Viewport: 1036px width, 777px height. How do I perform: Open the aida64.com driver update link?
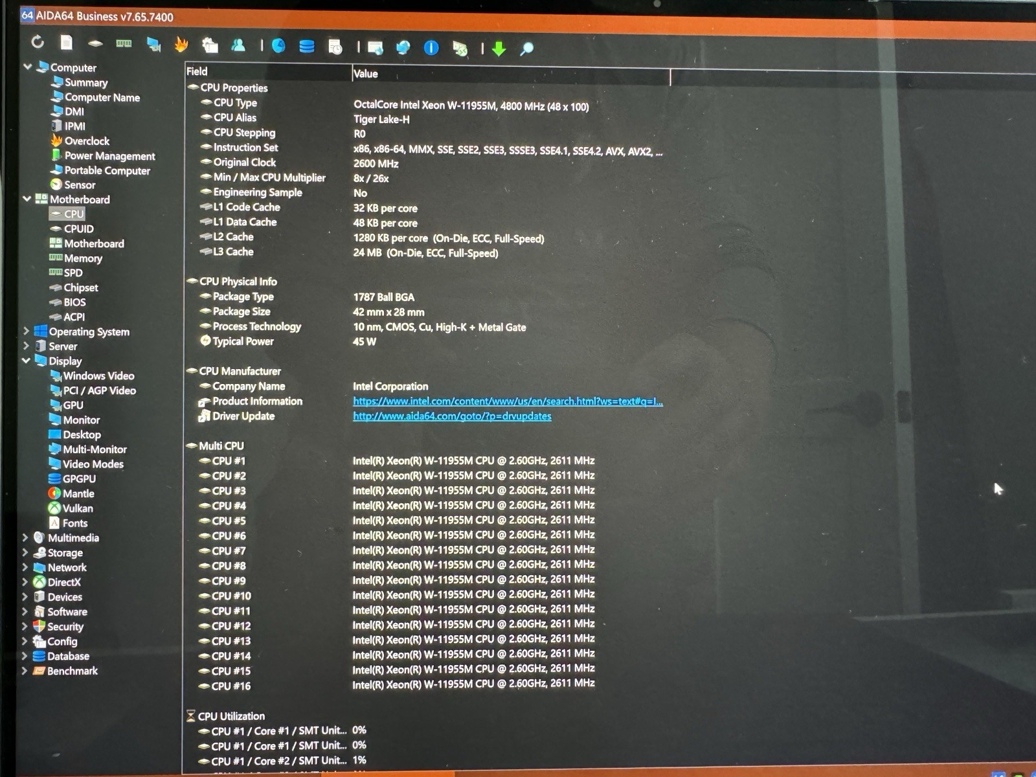point(452,416)
